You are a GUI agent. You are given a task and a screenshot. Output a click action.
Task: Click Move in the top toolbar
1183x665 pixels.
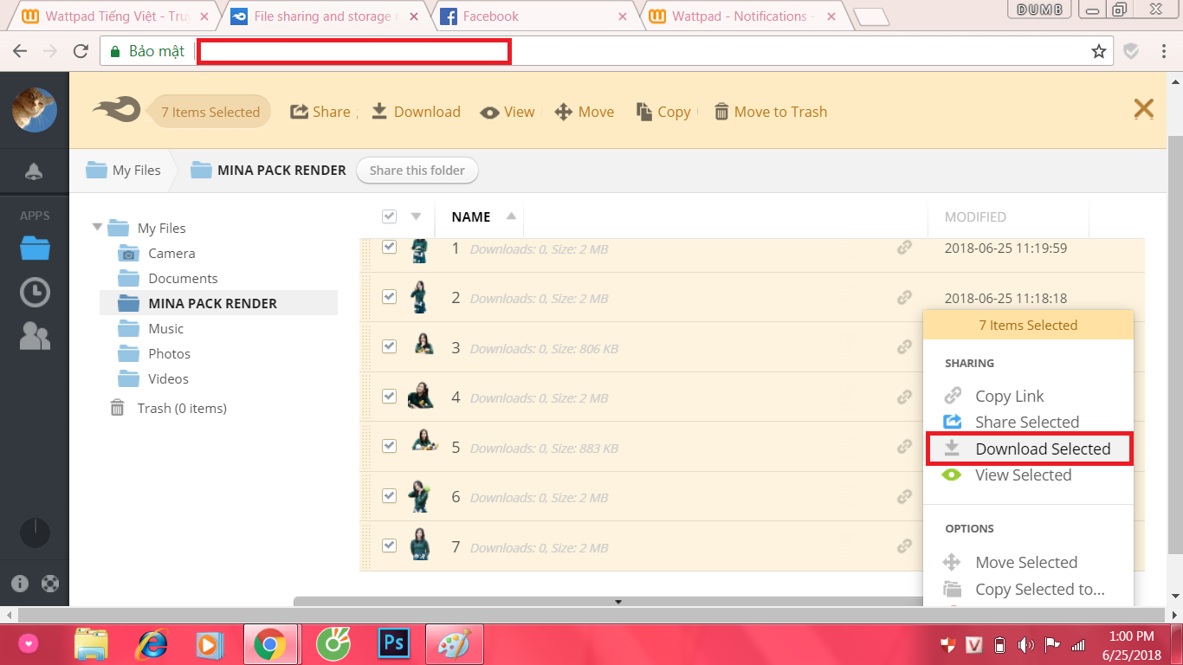tap(585, 112)
